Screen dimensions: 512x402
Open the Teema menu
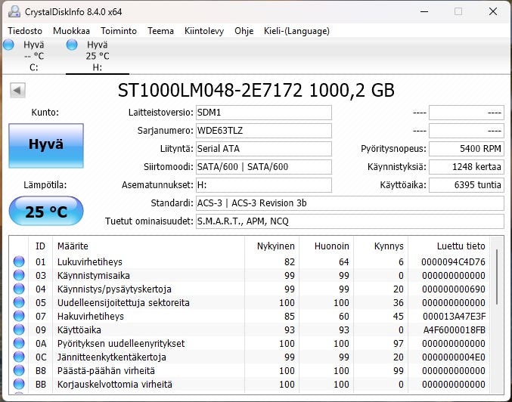pyautogui.click(x=160, y=31)
